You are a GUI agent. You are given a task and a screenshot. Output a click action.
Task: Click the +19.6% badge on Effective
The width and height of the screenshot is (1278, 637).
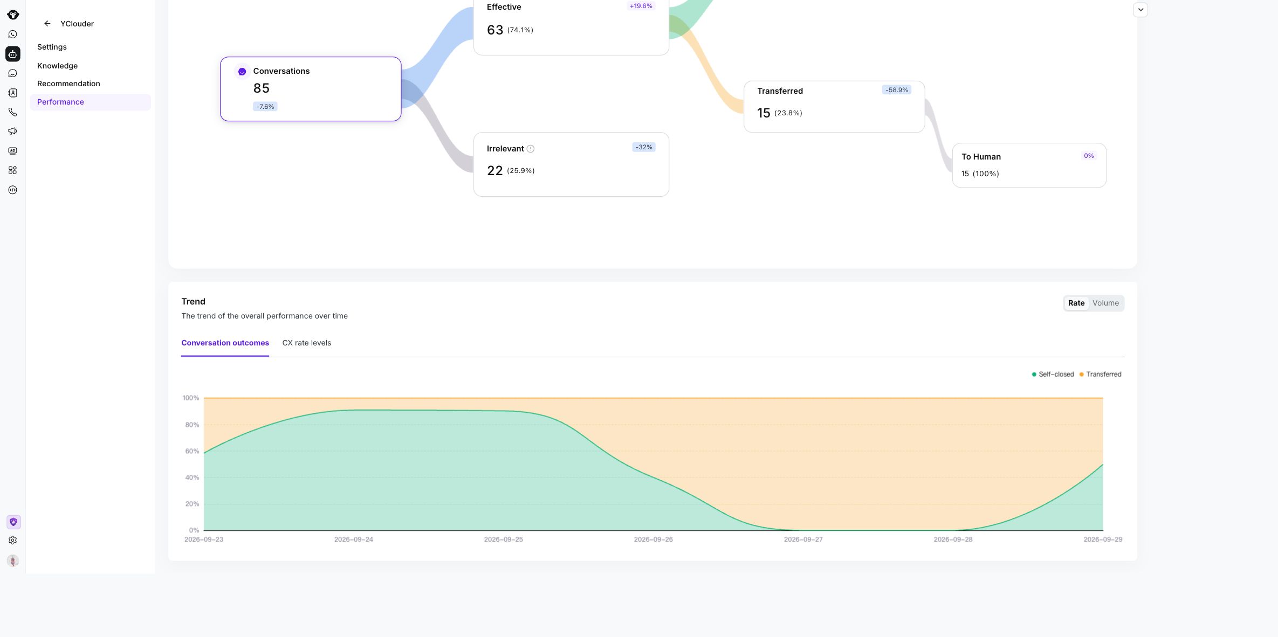click(641, 6)
